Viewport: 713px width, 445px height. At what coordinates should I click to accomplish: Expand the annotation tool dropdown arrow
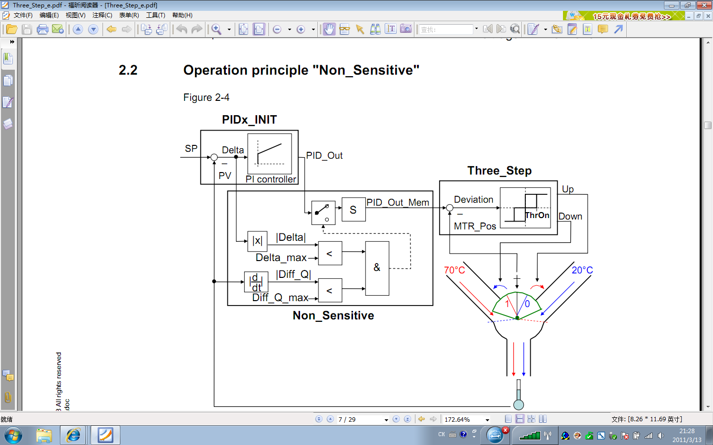pos(546,30)
